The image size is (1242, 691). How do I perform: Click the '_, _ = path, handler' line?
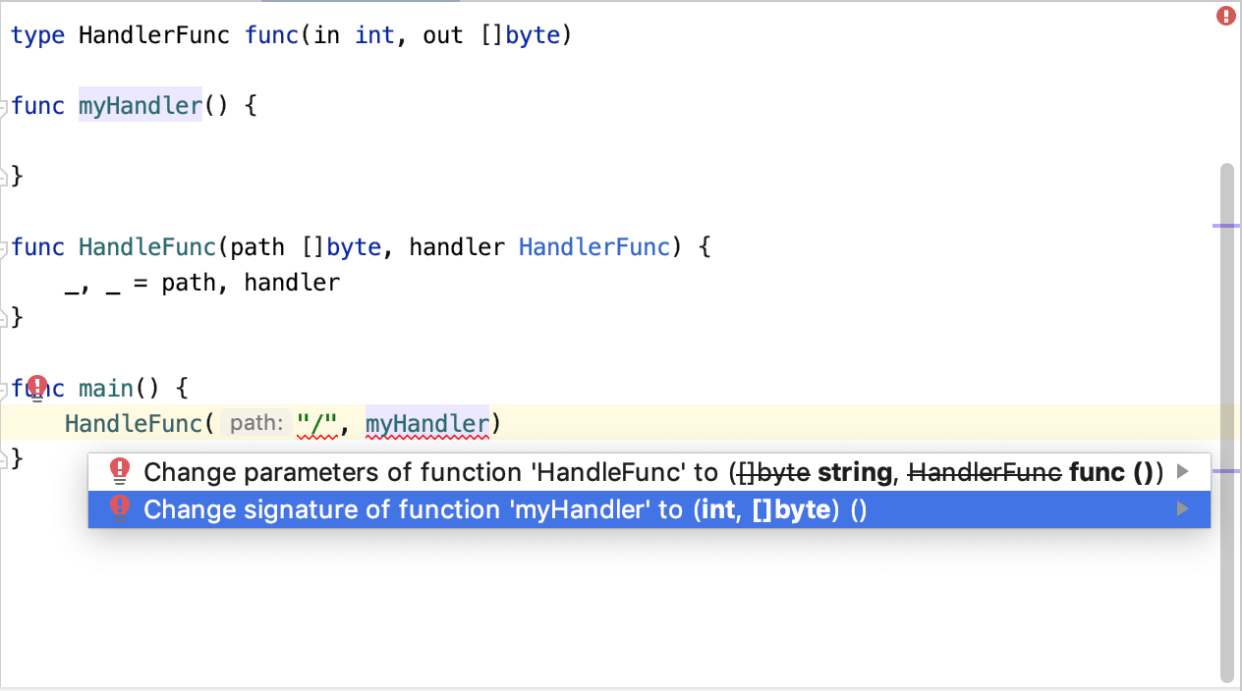pos(201,284)
